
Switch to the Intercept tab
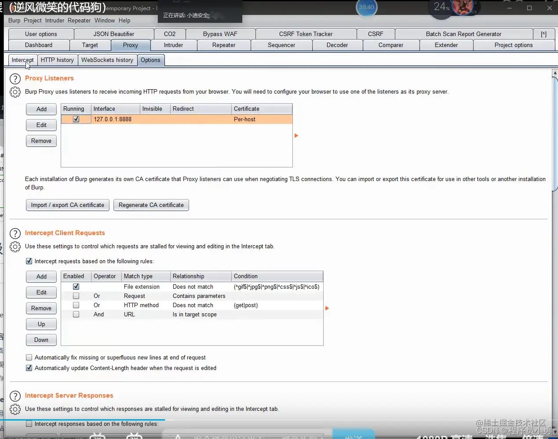point(22,60)
